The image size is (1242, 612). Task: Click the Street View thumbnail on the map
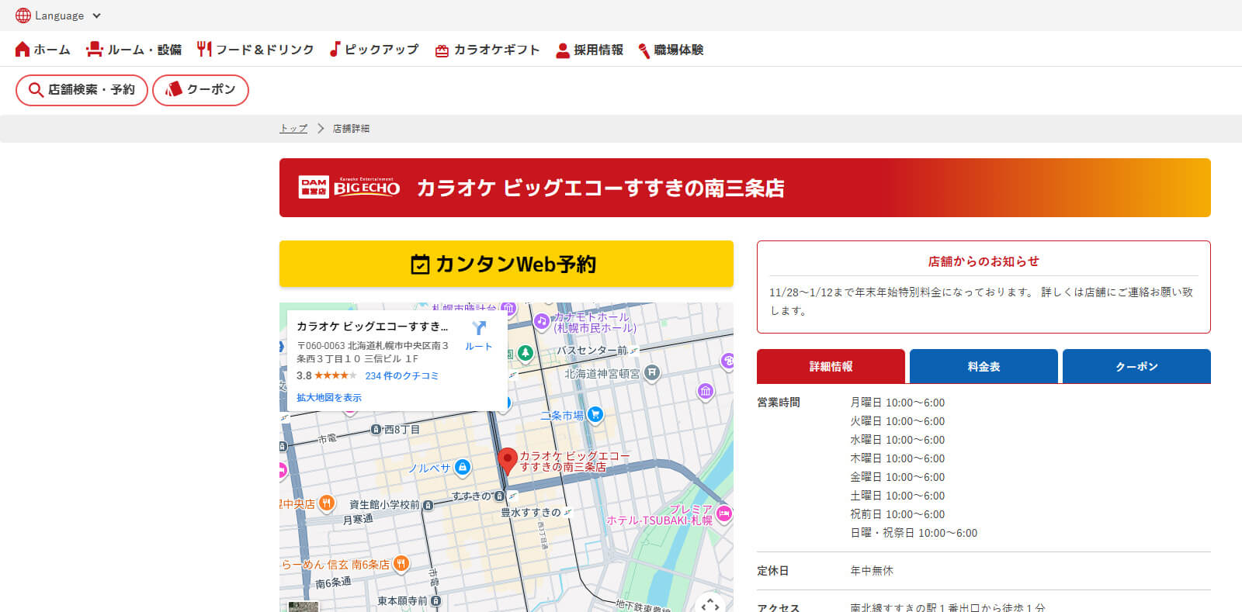(x=304, y=607)
